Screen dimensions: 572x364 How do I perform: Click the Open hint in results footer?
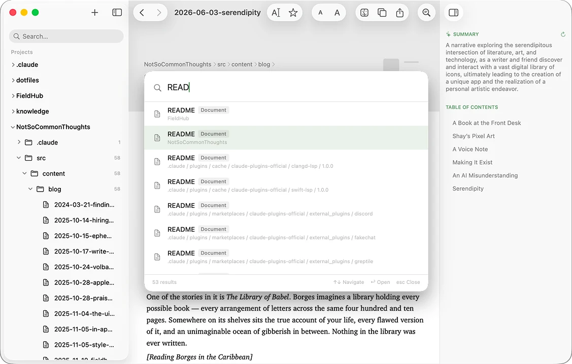(381, 282)
